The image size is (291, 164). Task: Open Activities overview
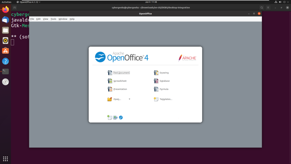point(6,2)
